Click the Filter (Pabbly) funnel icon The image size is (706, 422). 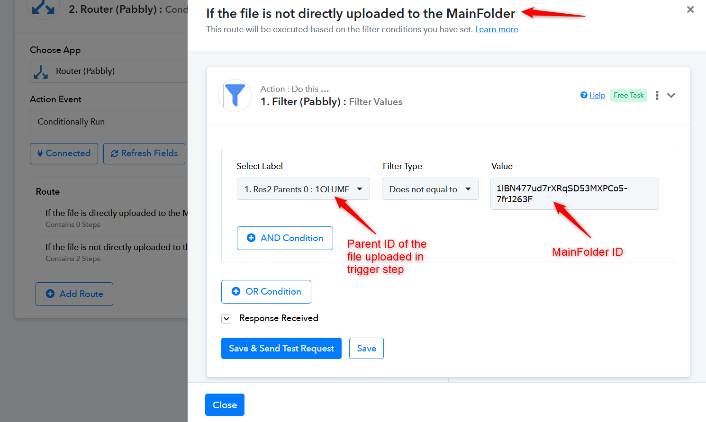(x=235, y=95)
